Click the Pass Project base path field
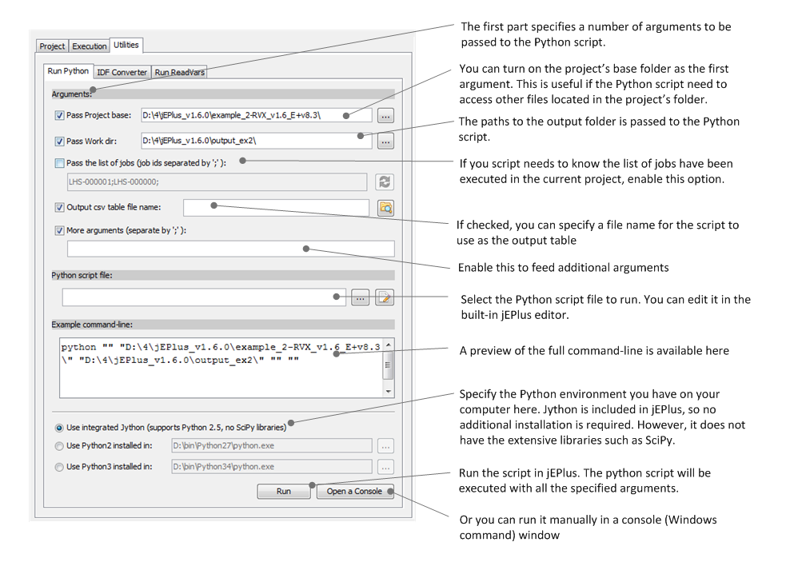This screenshot has width=786, height=574. 256,115
